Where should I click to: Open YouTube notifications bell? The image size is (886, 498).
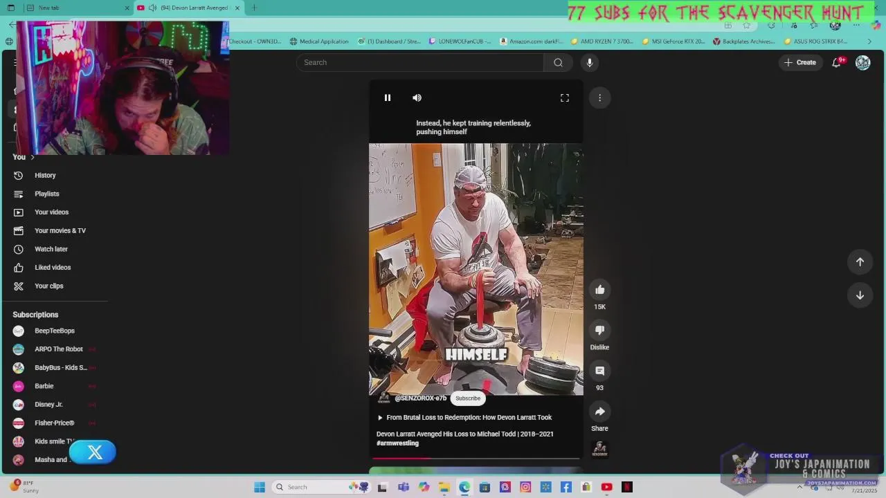(836, 62)
